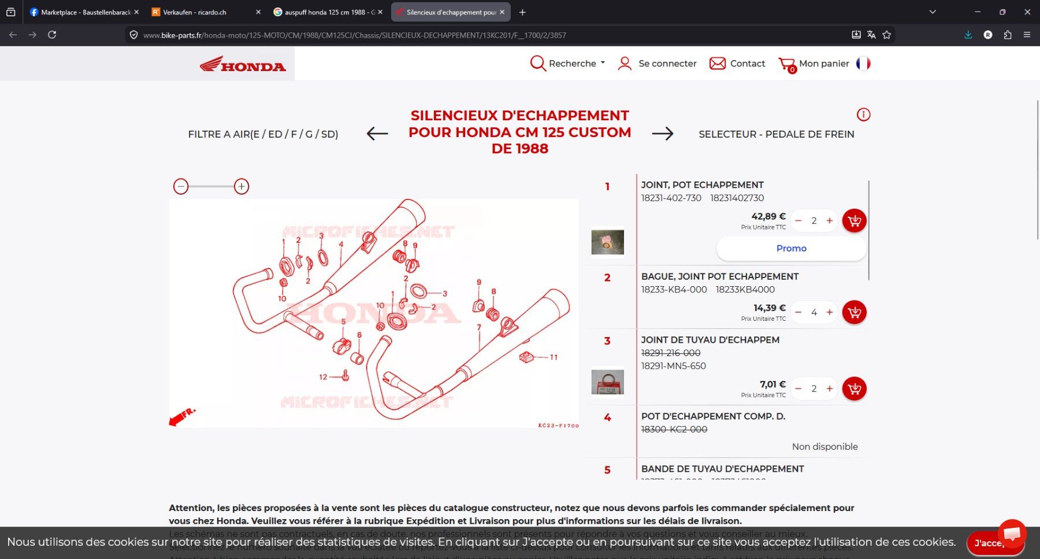Select the French flag language icon
The height and width of the screenshot is (559, 1040).
tap(863, 64)
